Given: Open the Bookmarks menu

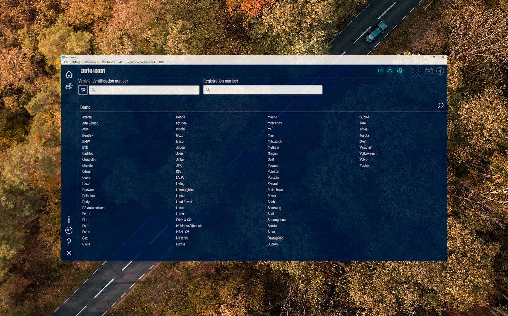Looking at the screenshot, I should 109,62.
